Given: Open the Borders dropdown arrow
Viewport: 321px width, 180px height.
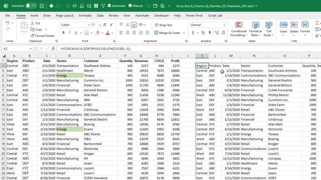Looking at the screenshot, I should [x=91, y=33].
